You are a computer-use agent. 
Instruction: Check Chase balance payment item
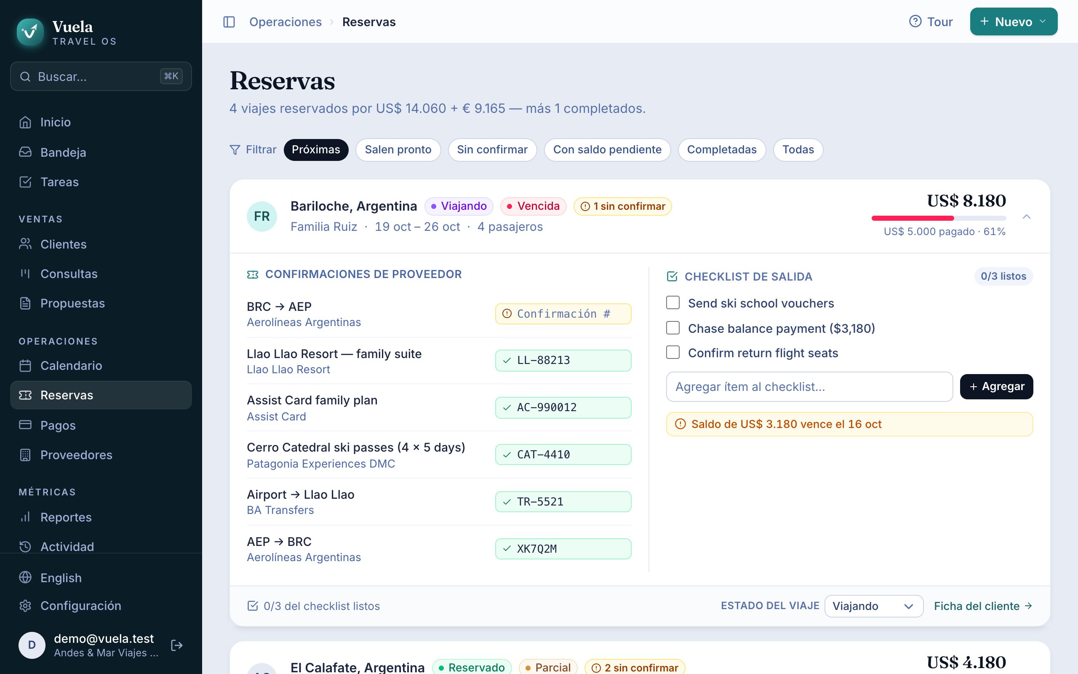(672, 328)
